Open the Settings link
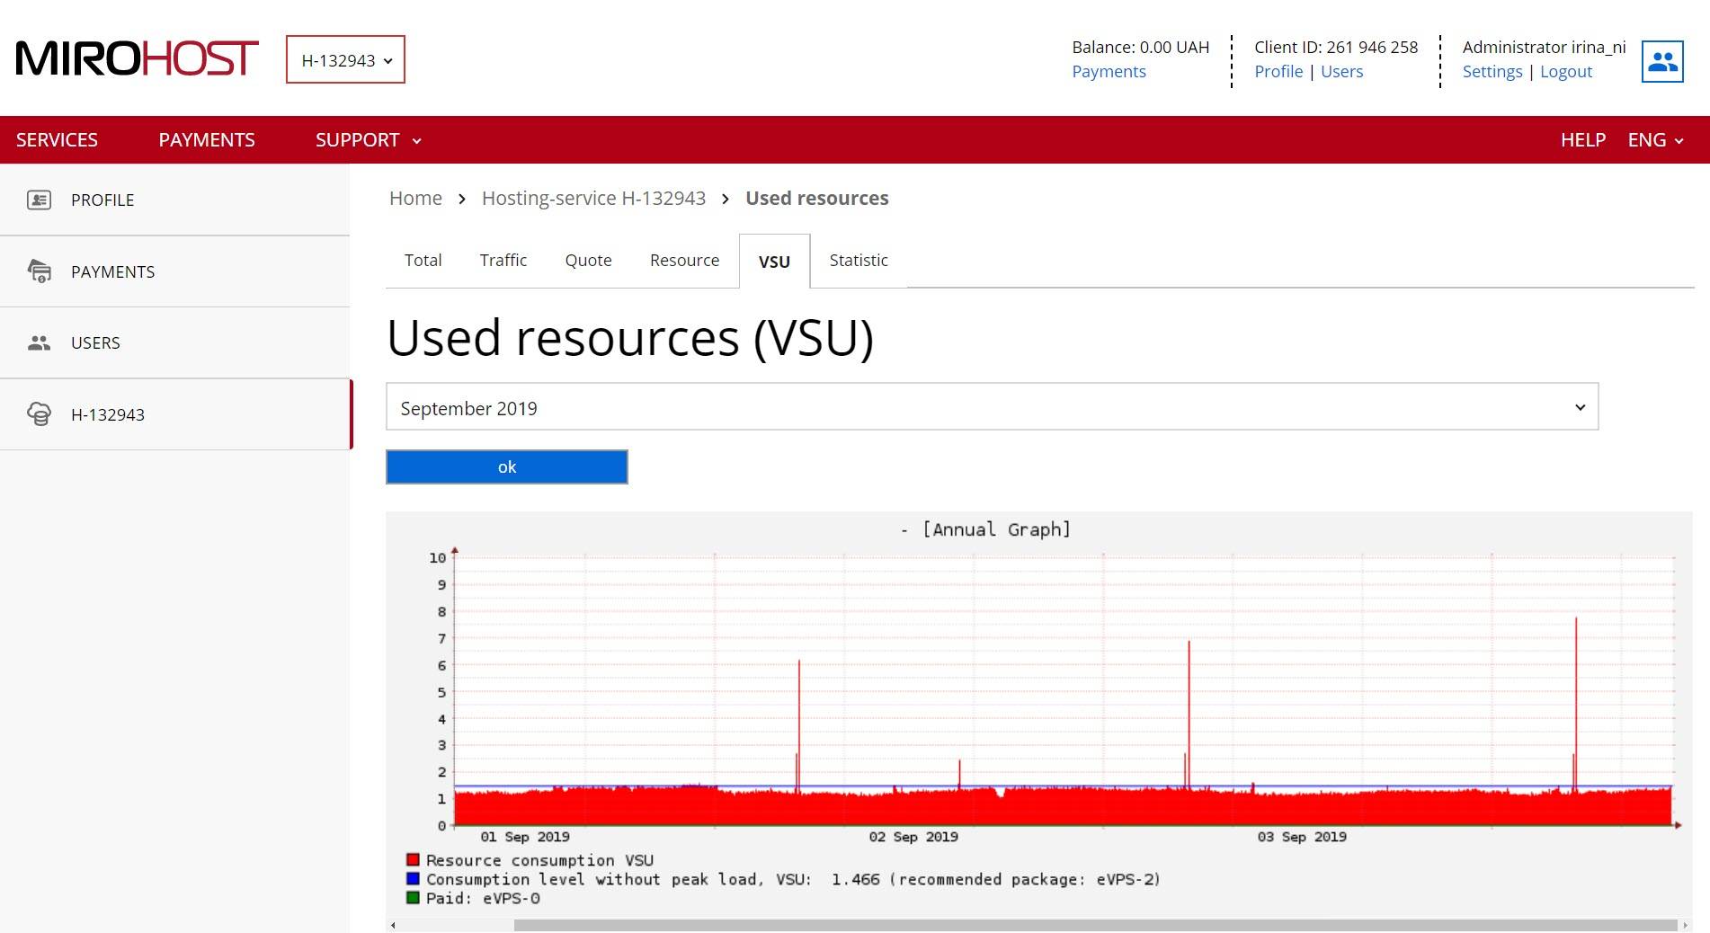 click(x=1492, y=72)
